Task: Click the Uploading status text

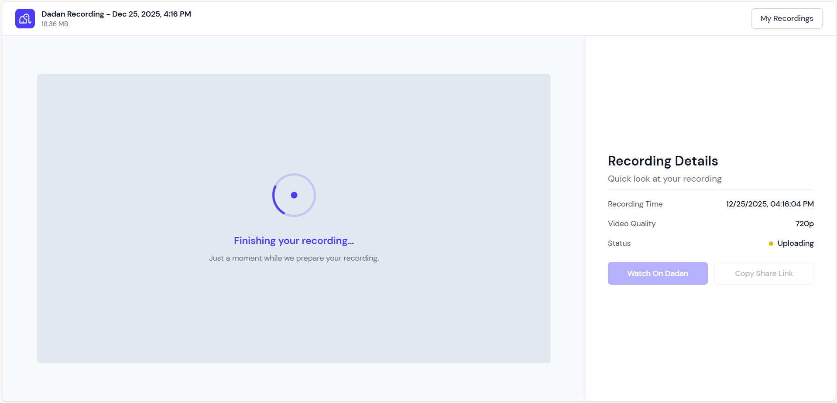Action: tap(795, 243)
